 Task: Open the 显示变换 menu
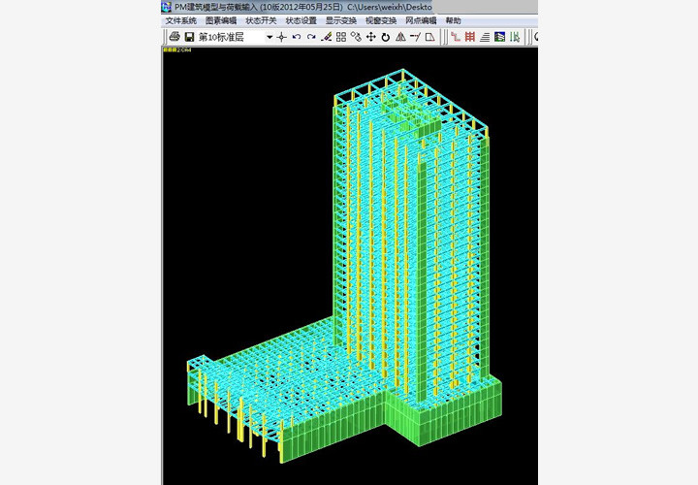(340, 20)
